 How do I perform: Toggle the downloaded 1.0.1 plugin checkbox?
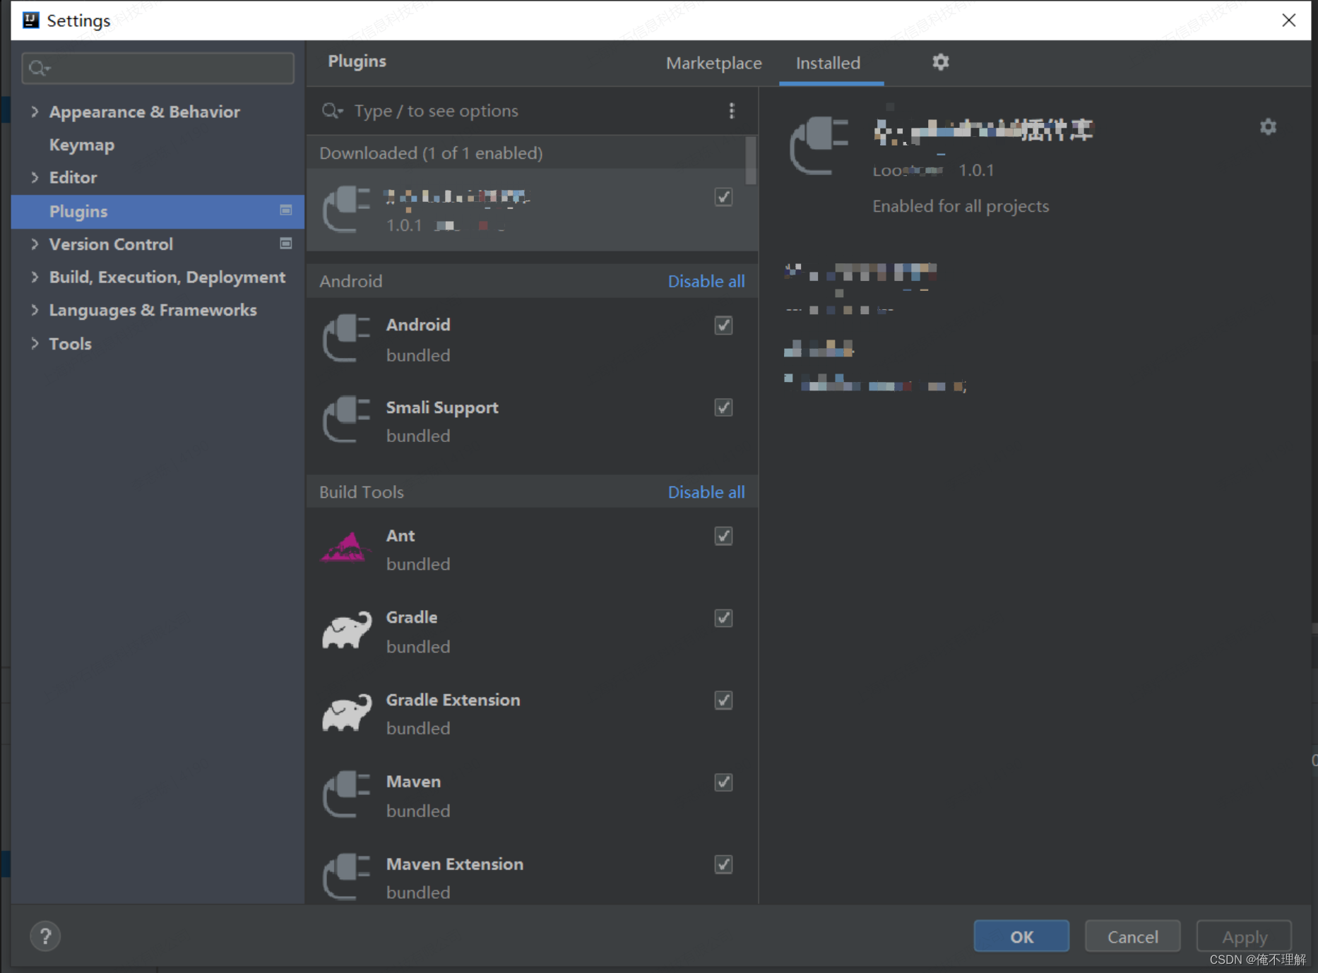(723, 197)
